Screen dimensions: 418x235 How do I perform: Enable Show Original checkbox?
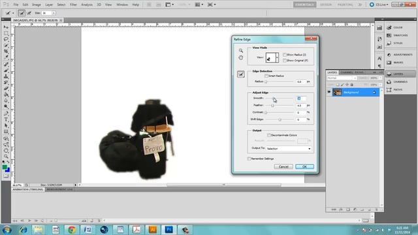point(285,61)
